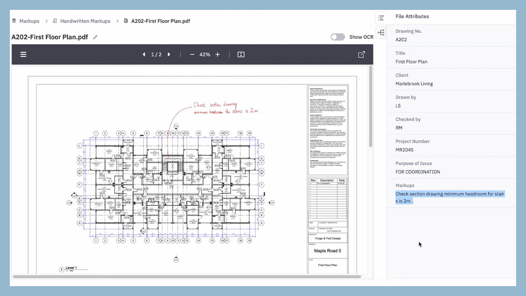Open PDF in new window icon
Viewport: 526px width, 296px height.
[x=361, y=55]
